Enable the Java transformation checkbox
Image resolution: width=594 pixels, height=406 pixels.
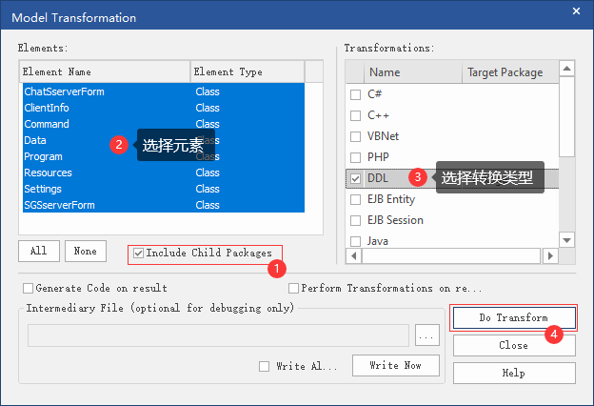pyautogui.click(x=355, y=241)
